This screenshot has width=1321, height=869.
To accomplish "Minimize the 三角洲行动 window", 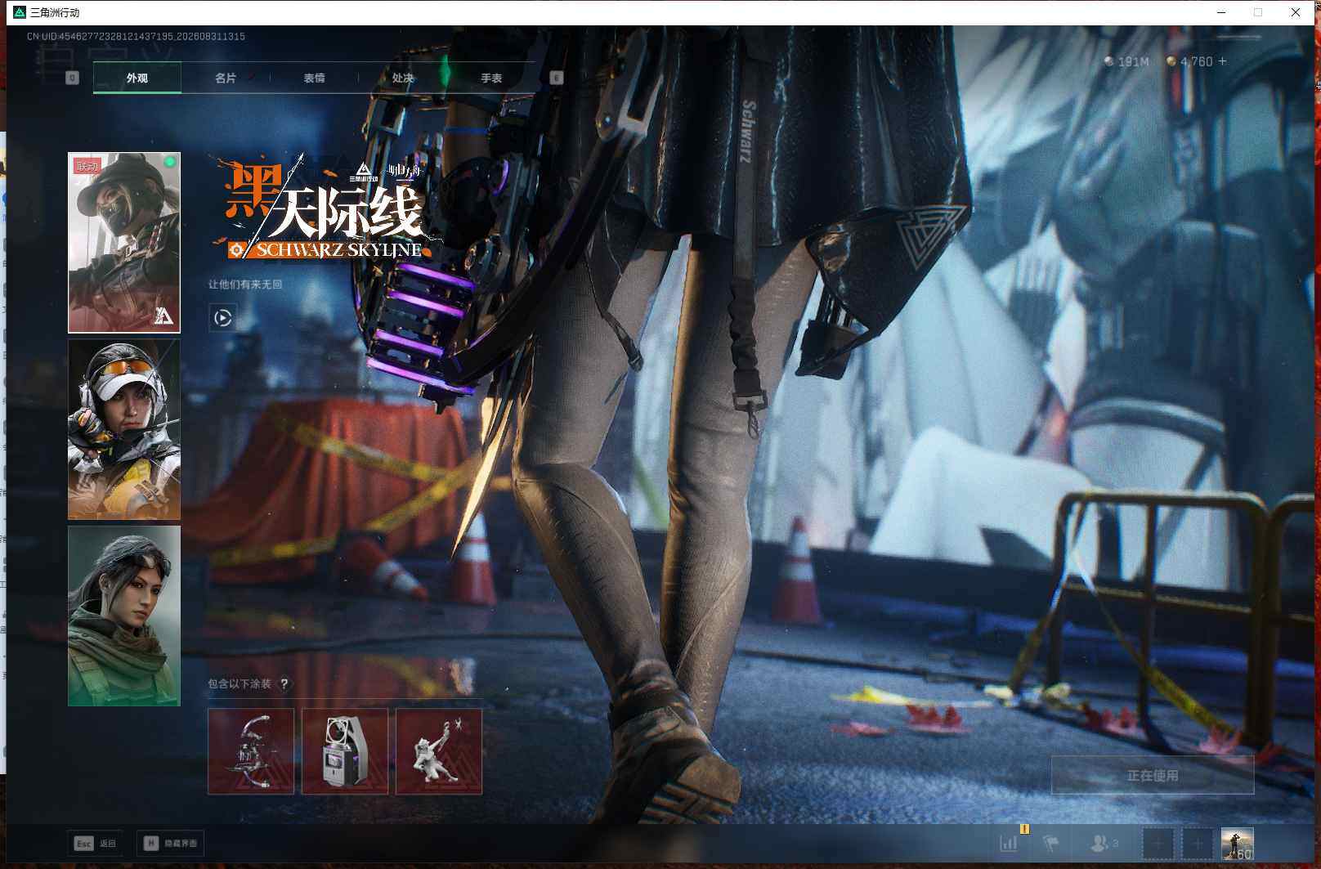I will (1222, 12).
